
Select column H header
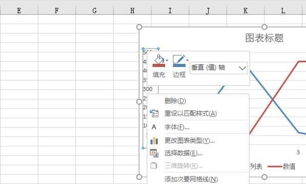click(132, 11)
